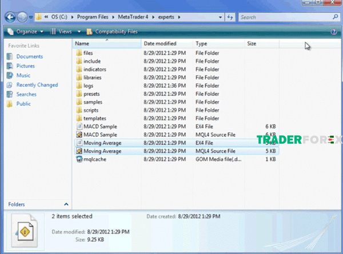Sort by the Size column header
This screenshot has height=254, width=343.
262,44
